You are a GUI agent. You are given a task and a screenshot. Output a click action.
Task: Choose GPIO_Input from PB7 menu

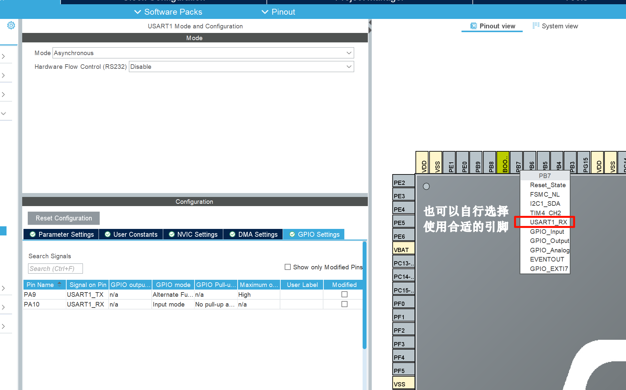545,232
